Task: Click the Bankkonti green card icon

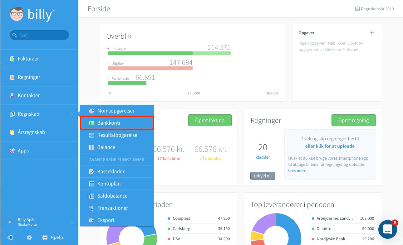Action: pos(92,123)
